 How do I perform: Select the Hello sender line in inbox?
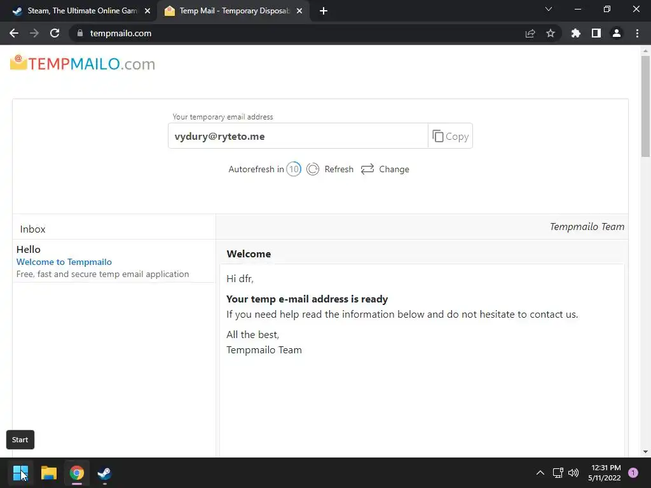pyautogui.click(x=28, y=249)
